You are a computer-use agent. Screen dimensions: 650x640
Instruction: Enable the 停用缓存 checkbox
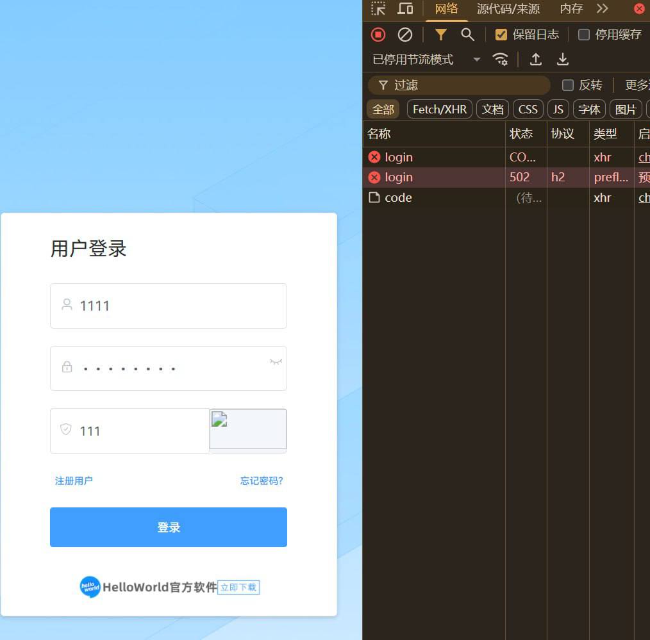point(584,35)
